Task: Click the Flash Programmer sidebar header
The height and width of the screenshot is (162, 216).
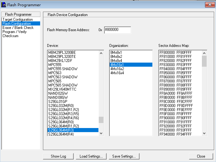Action: (21, 14)
